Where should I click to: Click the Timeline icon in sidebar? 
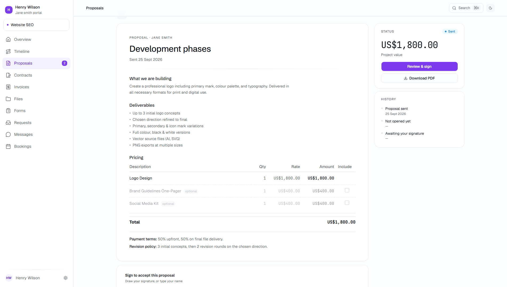pos(8,51)
